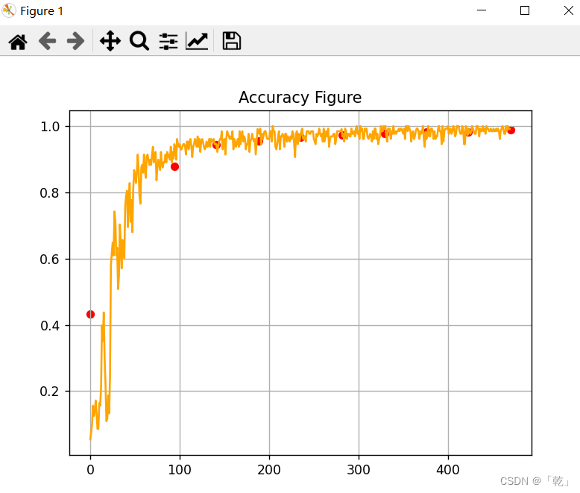Screen dimensions: 580x493
Task: Go forward to next view arrow
Action: pos(76,41)
